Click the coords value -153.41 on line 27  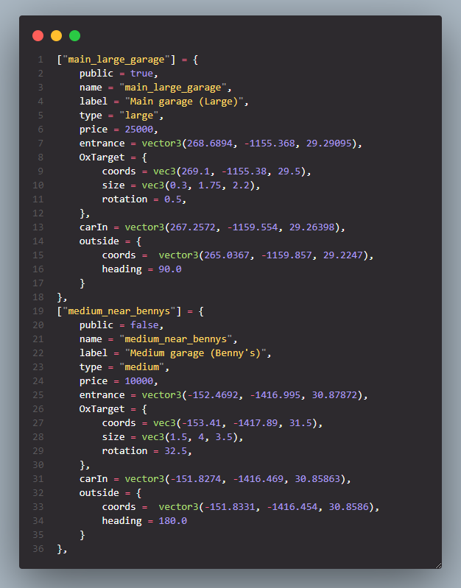tap(201, 423)
